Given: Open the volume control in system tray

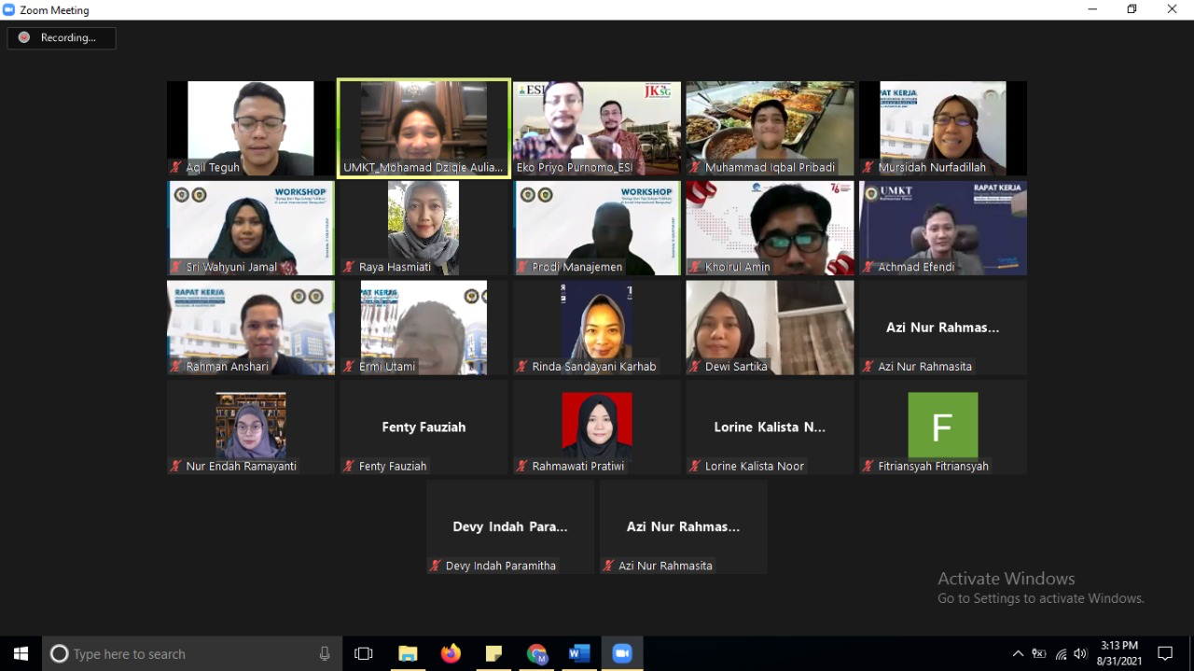Looking at the screenshot, I should (1081, 653).
